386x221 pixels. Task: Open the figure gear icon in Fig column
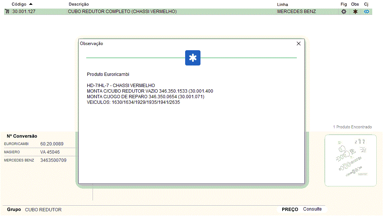pyautogui.click(x=344, y=12)
